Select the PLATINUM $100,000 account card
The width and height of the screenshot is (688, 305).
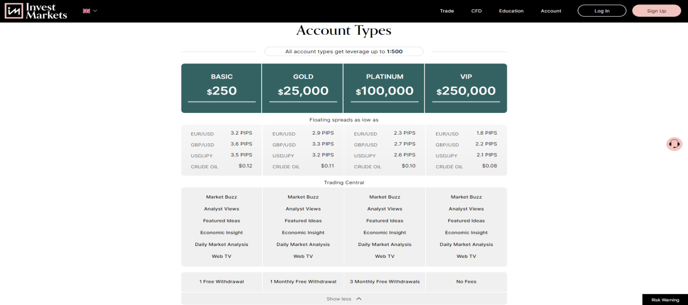point(384,88)
